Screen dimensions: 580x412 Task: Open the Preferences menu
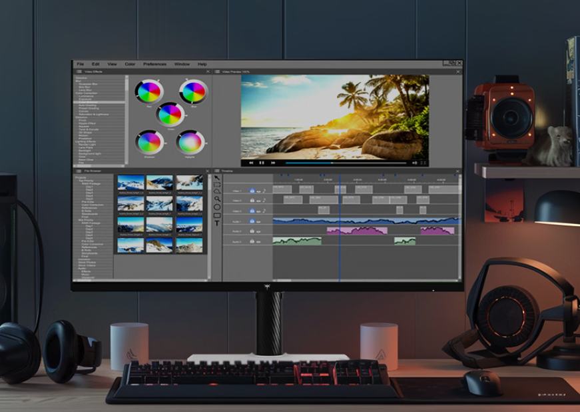coord(154,64)
